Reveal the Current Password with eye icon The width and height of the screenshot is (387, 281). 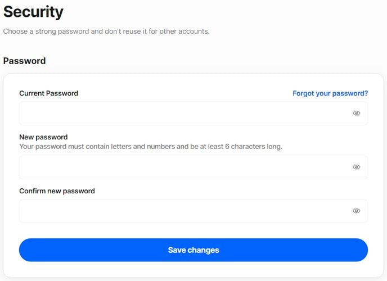click(356, 113)
